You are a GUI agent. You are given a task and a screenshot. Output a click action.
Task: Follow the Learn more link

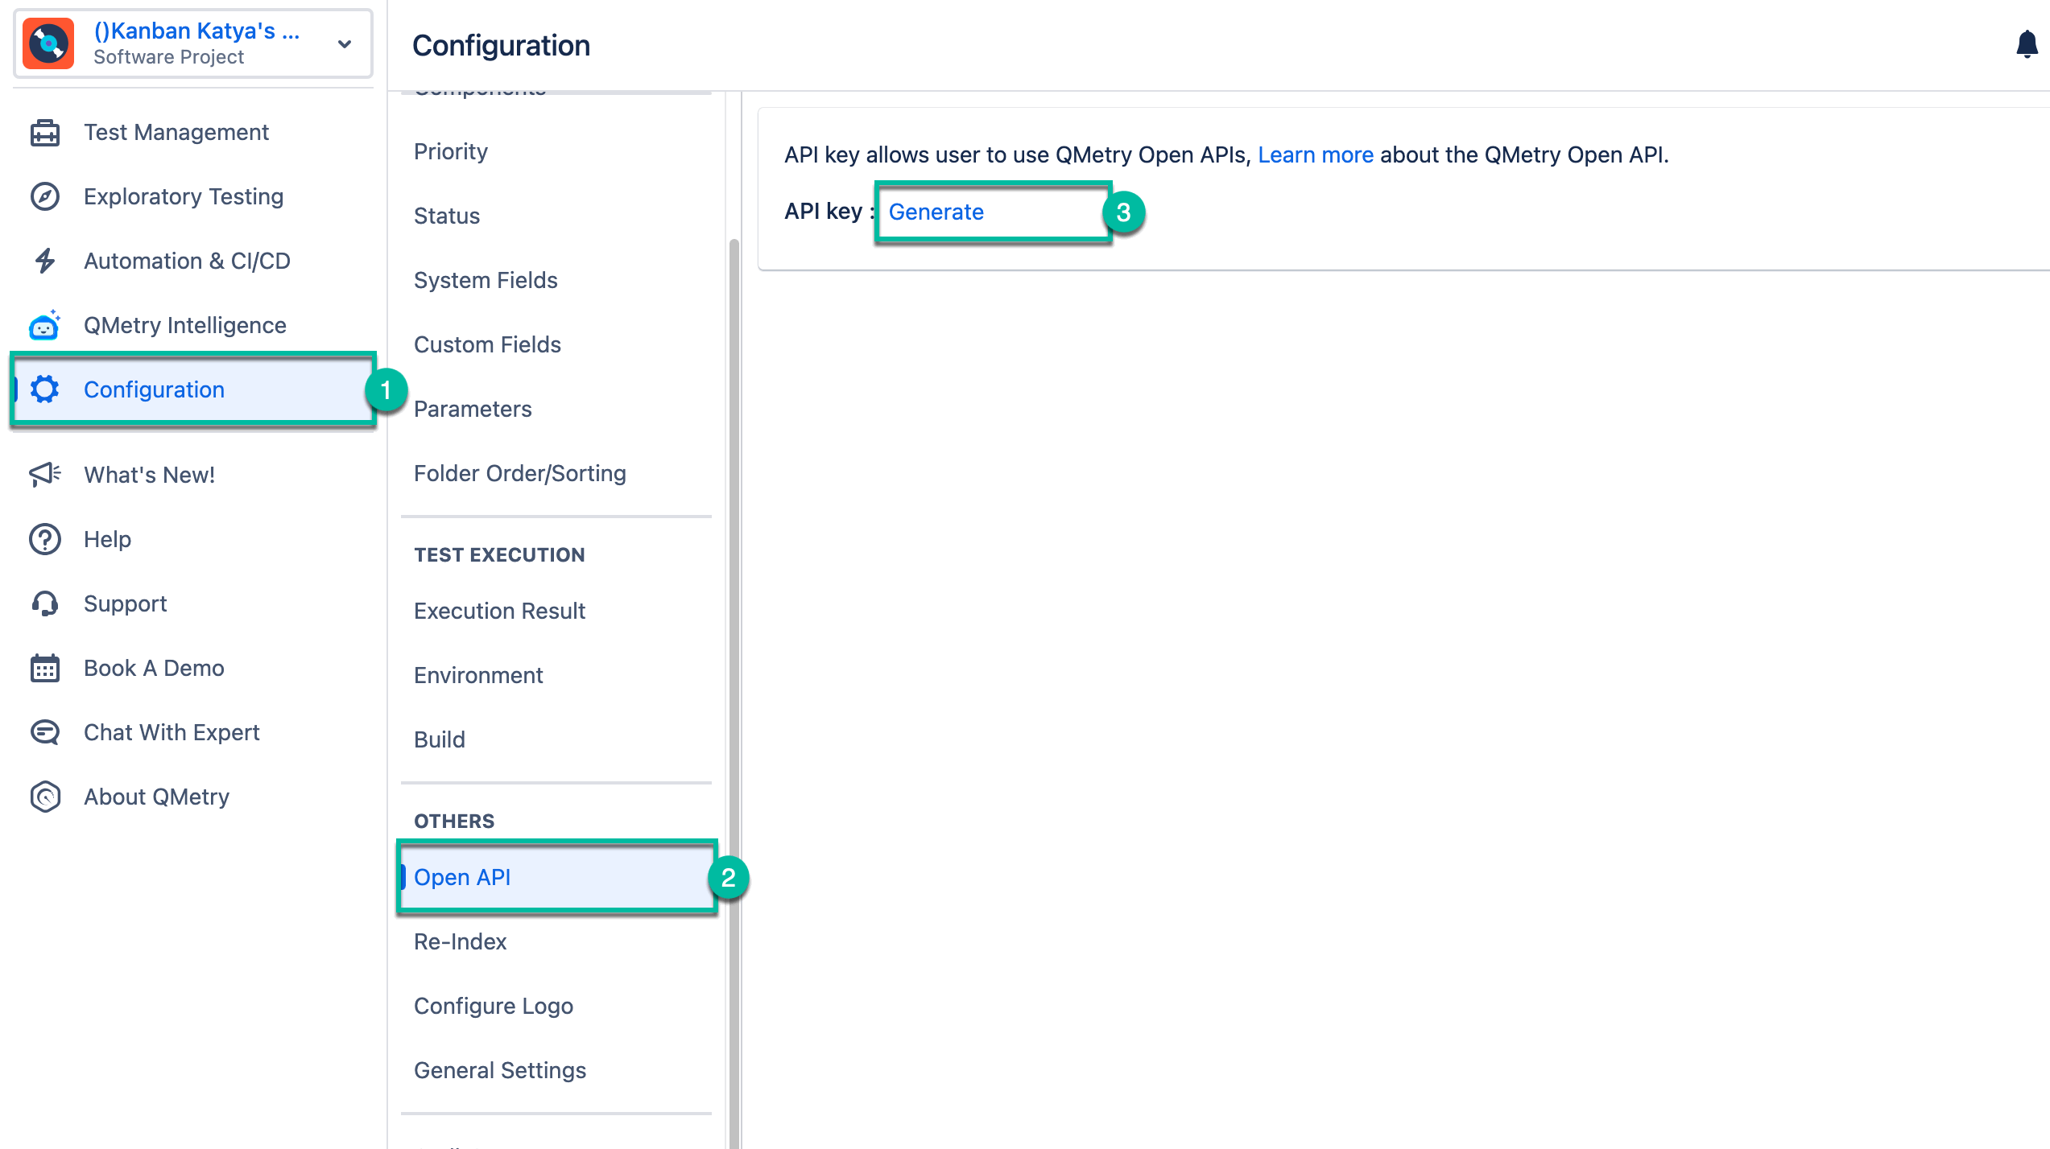click(x=1315, y=154)
